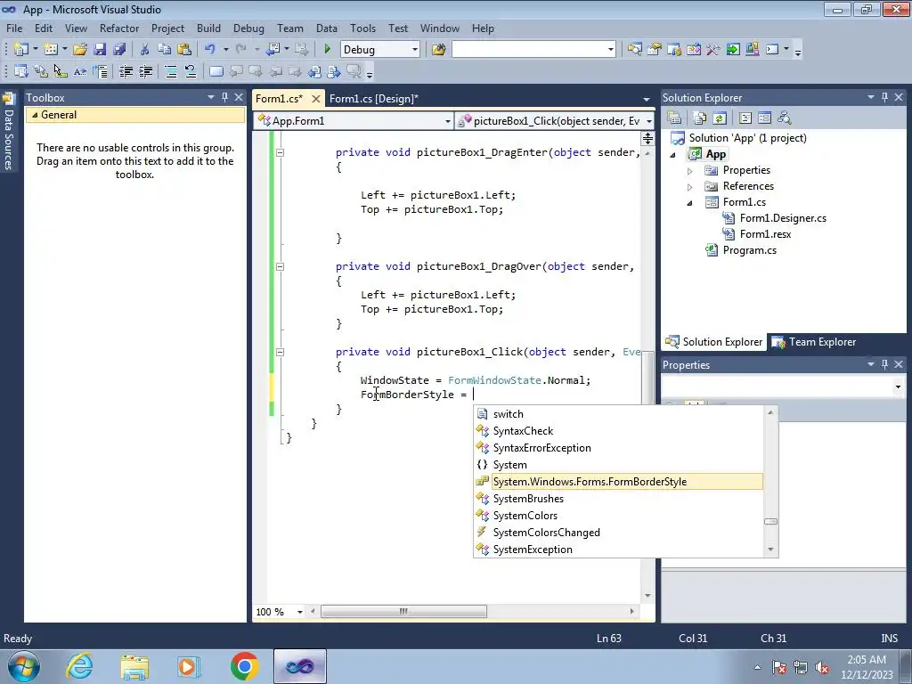912x684 pixels.
Task: Click the Open File folder icon
Action: [x=80, y=50]
